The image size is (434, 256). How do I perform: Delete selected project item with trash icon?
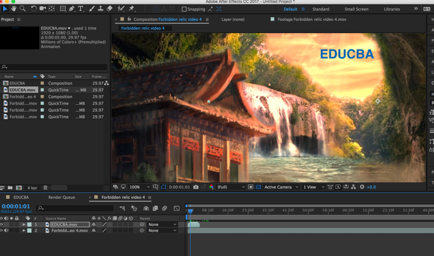[45, 187]
